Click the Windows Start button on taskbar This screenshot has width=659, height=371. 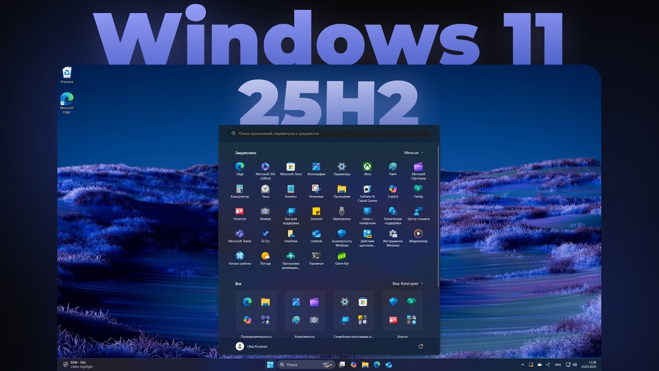pos(270,365)
